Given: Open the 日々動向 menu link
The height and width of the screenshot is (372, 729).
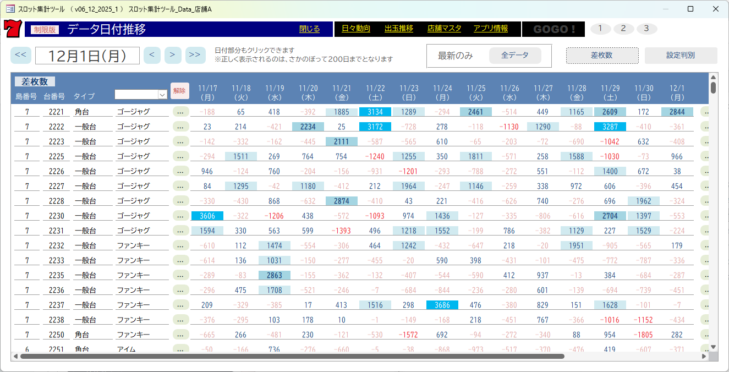Looking at the screenshot, I should pos(355,29).
